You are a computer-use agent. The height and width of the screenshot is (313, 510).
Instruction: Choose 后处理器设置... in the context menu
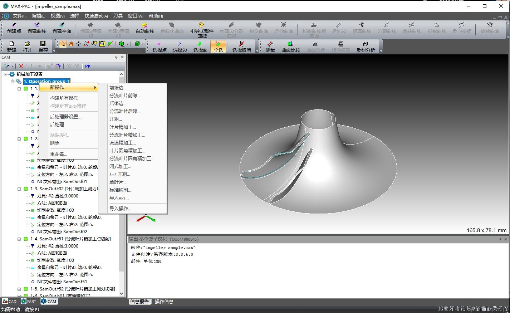[x=65, y=117]
